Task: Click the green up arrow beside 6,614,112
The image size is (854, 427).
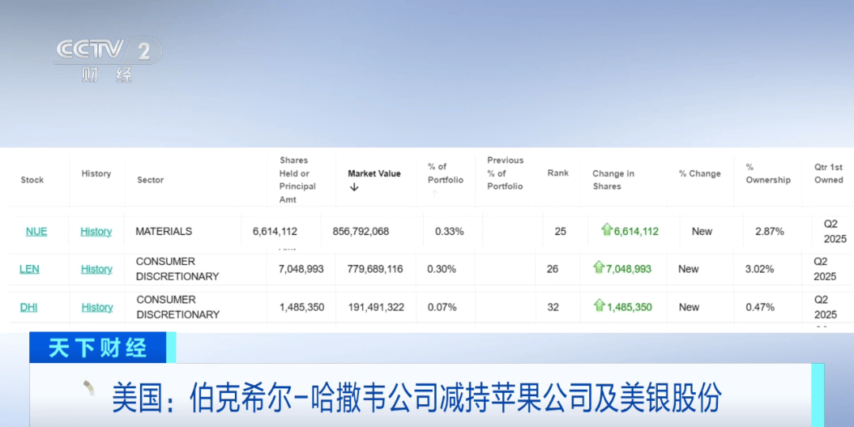Action: (x=606, y=229)
